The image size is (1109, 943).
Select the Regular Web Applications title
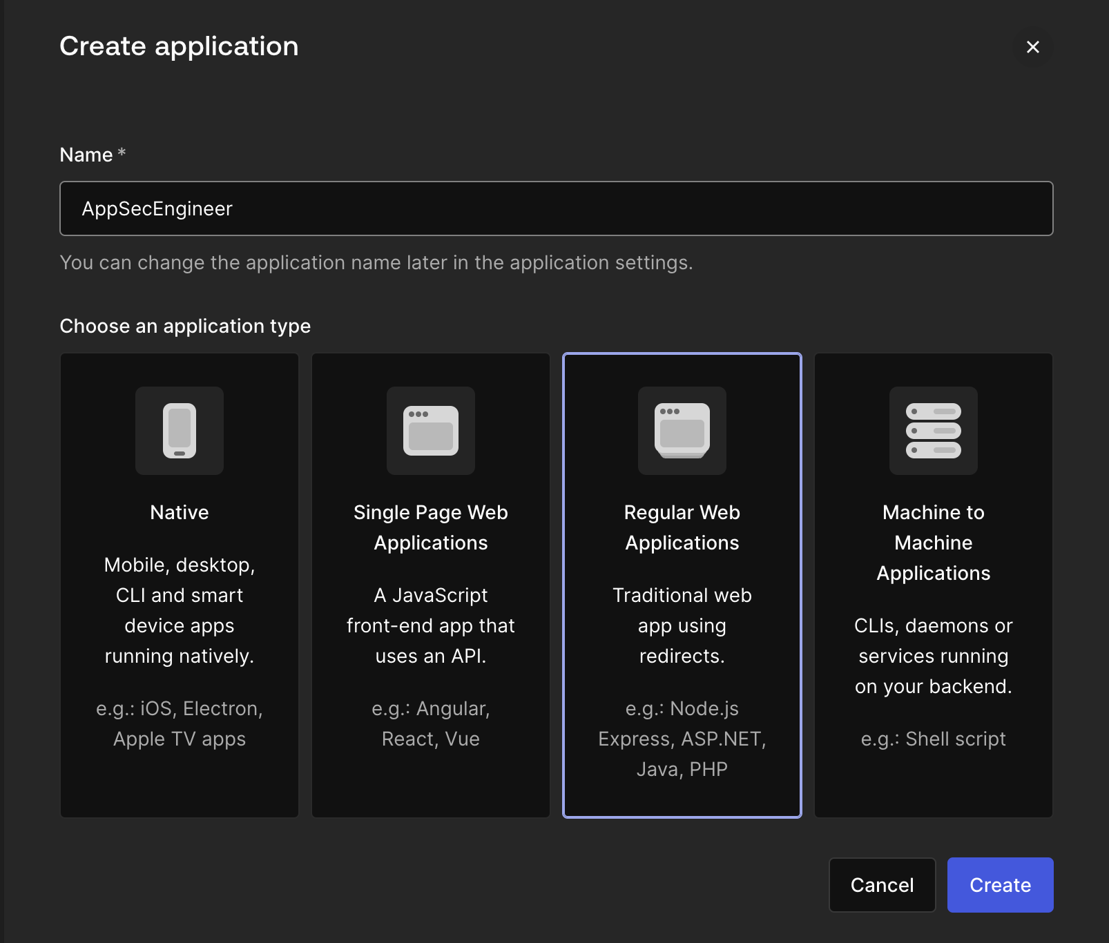(682, 527)
